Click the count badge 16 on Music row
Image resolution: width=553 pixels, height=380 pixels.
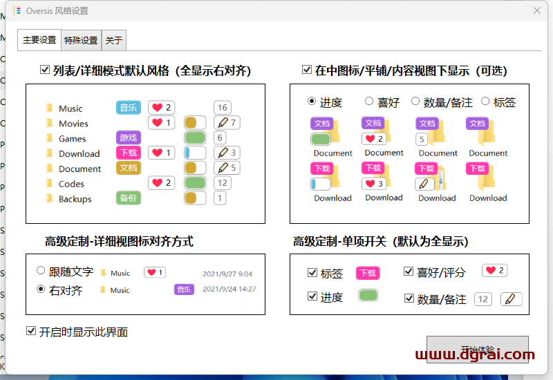[223, 108]
